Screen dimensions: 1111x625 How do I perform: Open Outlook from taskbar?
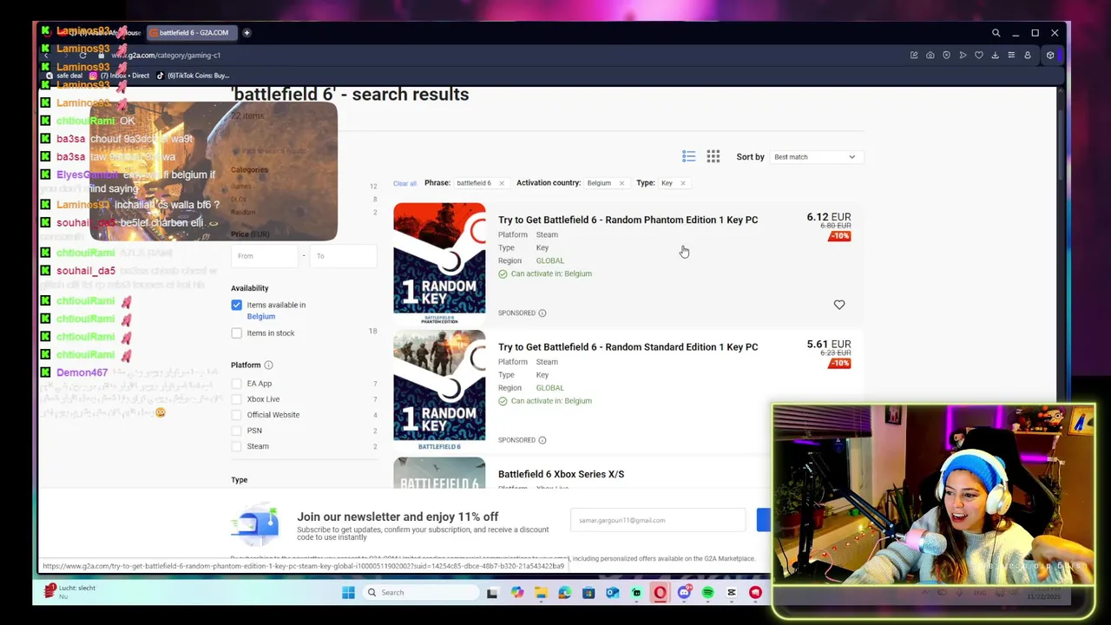coord(613,593)
